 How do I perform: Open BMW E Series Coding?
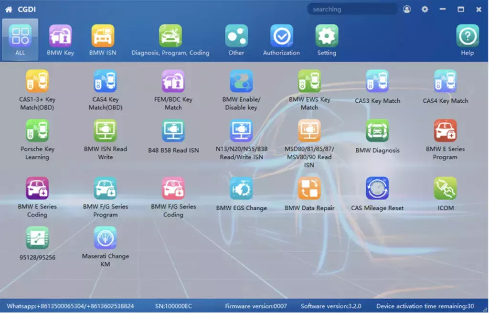[x=37, y=188]
